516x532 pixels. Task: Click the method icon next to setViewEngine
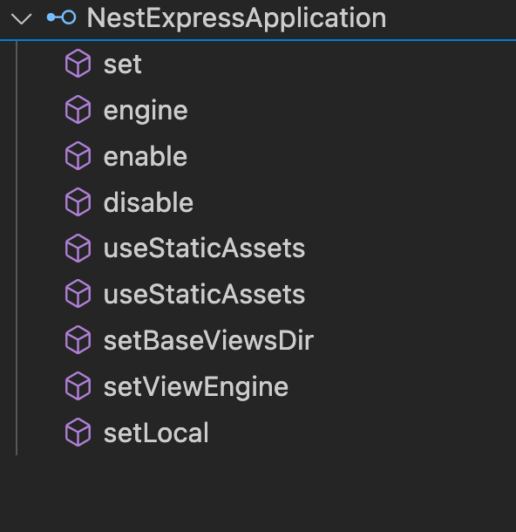pyautogui.click(x=78, y=386)
